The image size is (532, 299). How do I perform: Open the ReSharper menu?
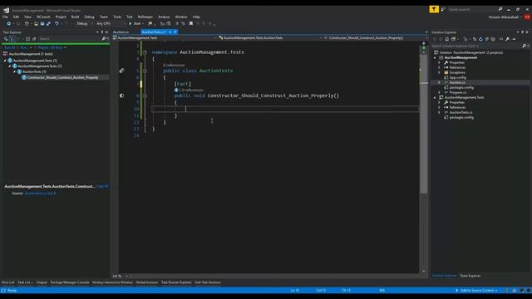pyautogui.click(x=145, y=17)
